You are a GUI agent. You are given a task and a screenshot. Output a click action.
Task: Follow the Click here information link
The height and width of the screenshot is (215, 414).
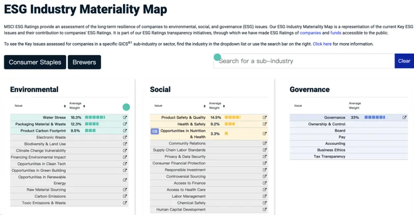[x=322, y=44]
